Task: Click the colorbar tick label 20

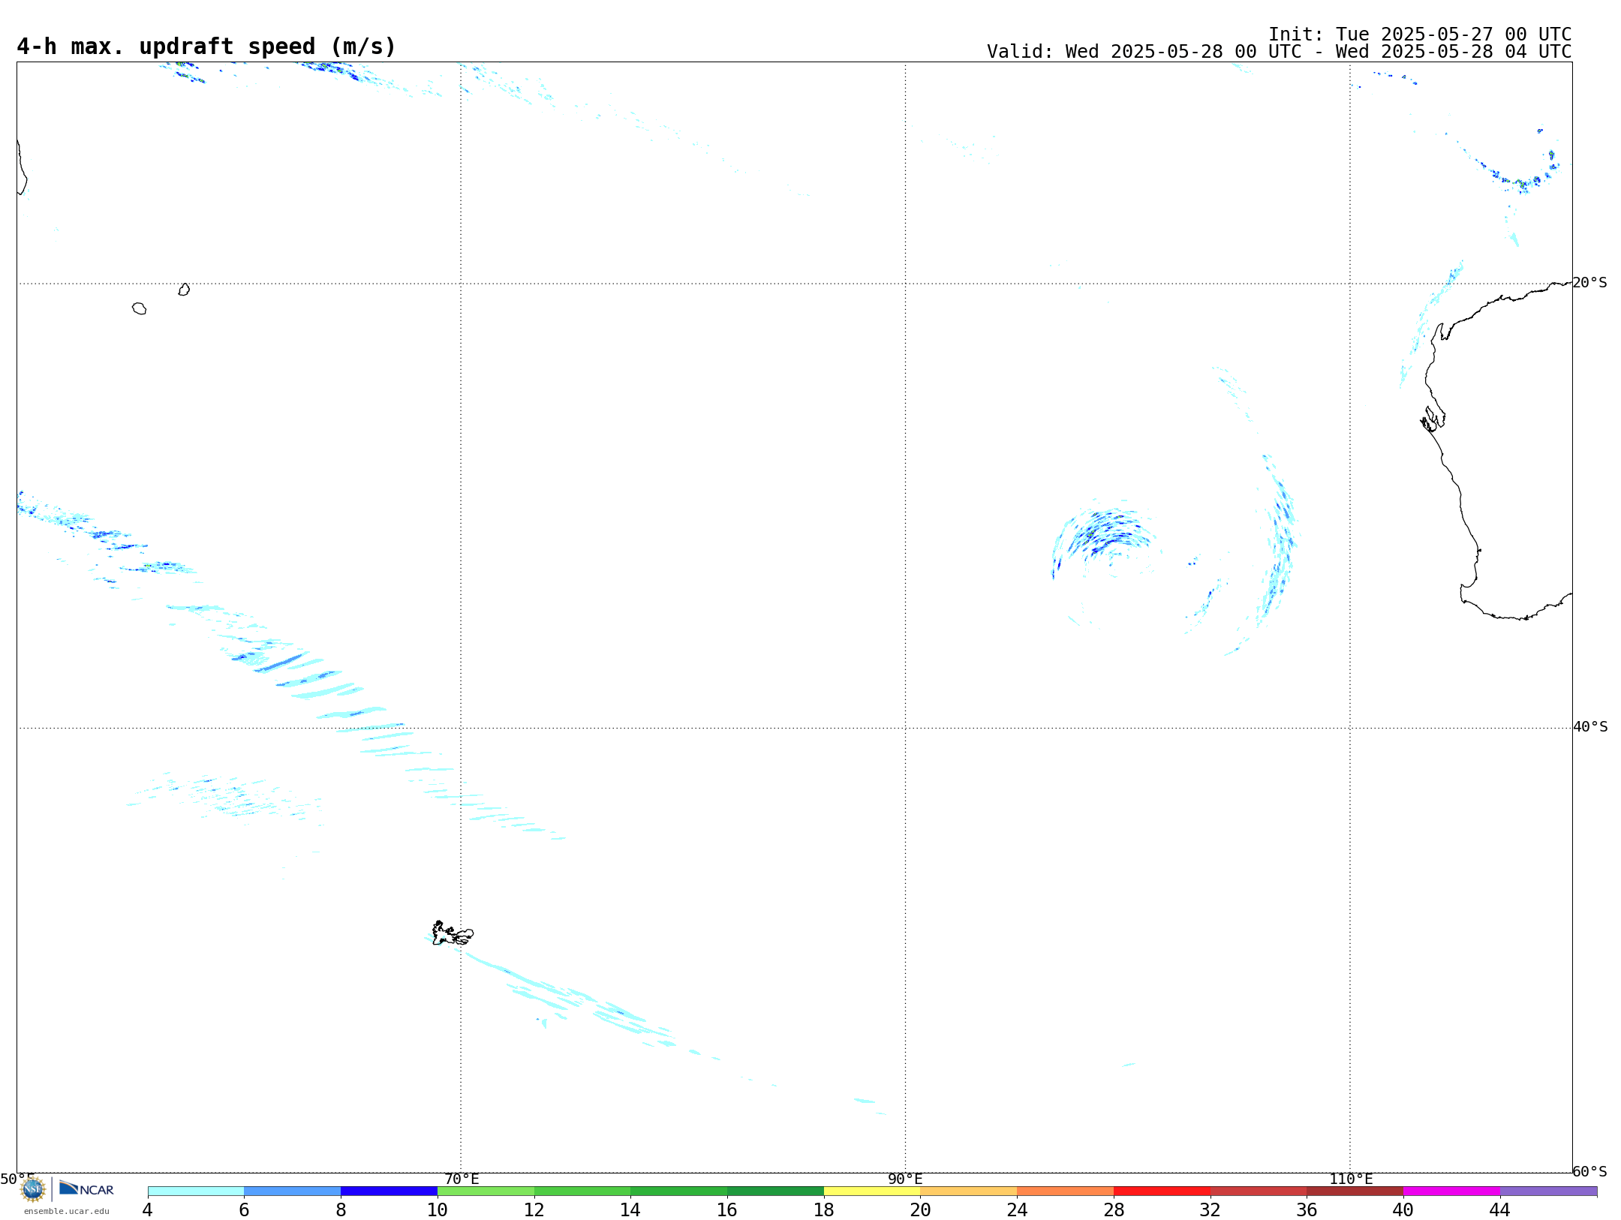Action: click(x=921, y=1209)
